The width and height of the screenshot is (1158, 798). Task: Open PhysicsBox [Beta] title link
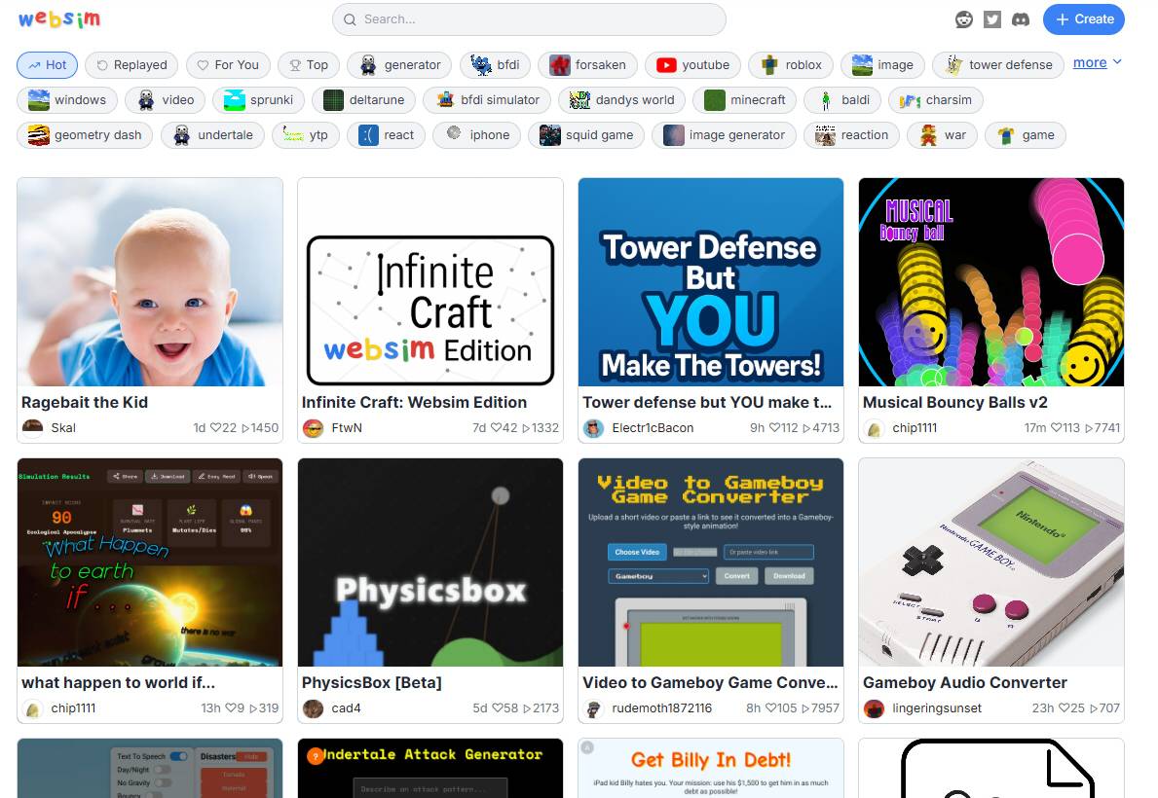point(371,683)
